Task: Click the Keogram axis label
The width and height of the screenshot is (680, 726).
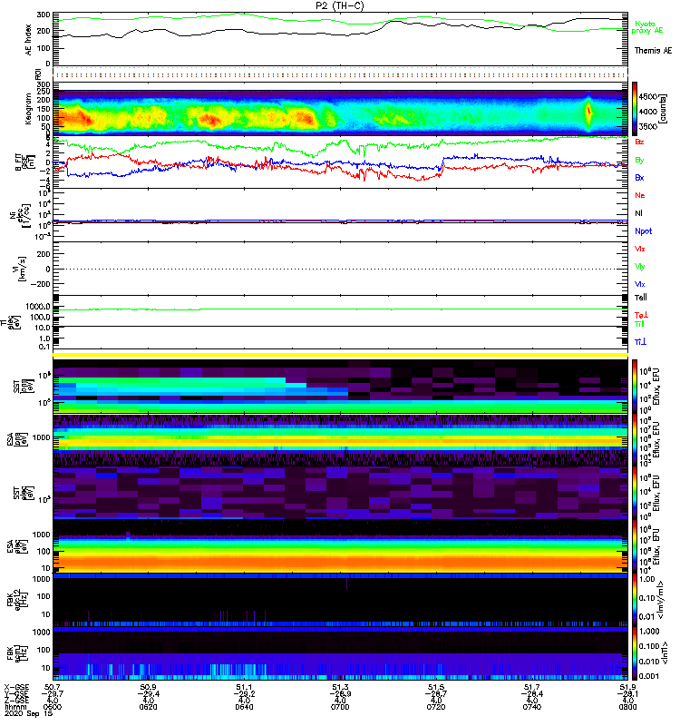Action: point(29,108)
